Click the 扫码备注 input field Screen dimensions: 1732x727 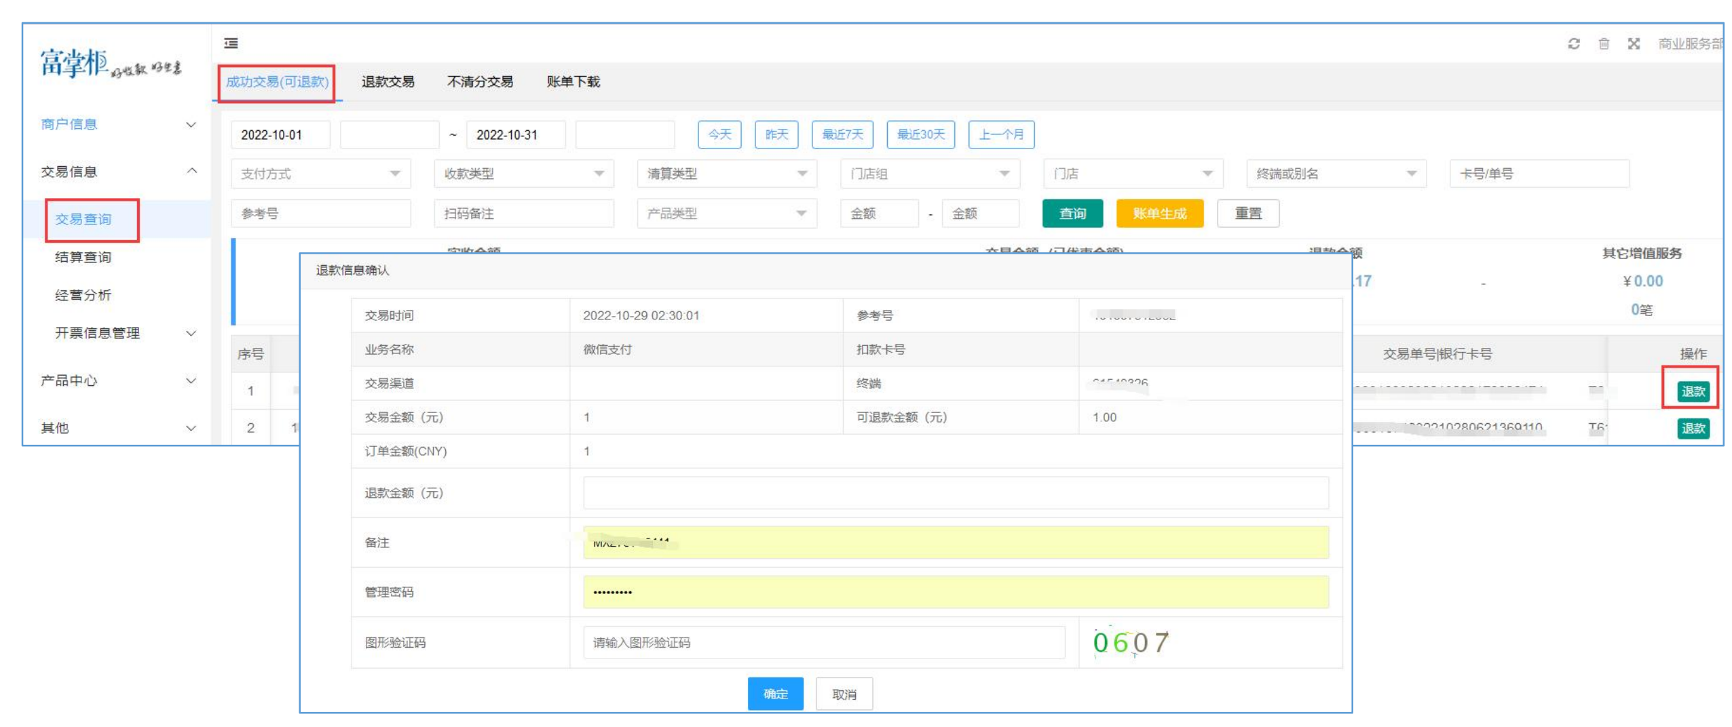(x=524, y=214)
